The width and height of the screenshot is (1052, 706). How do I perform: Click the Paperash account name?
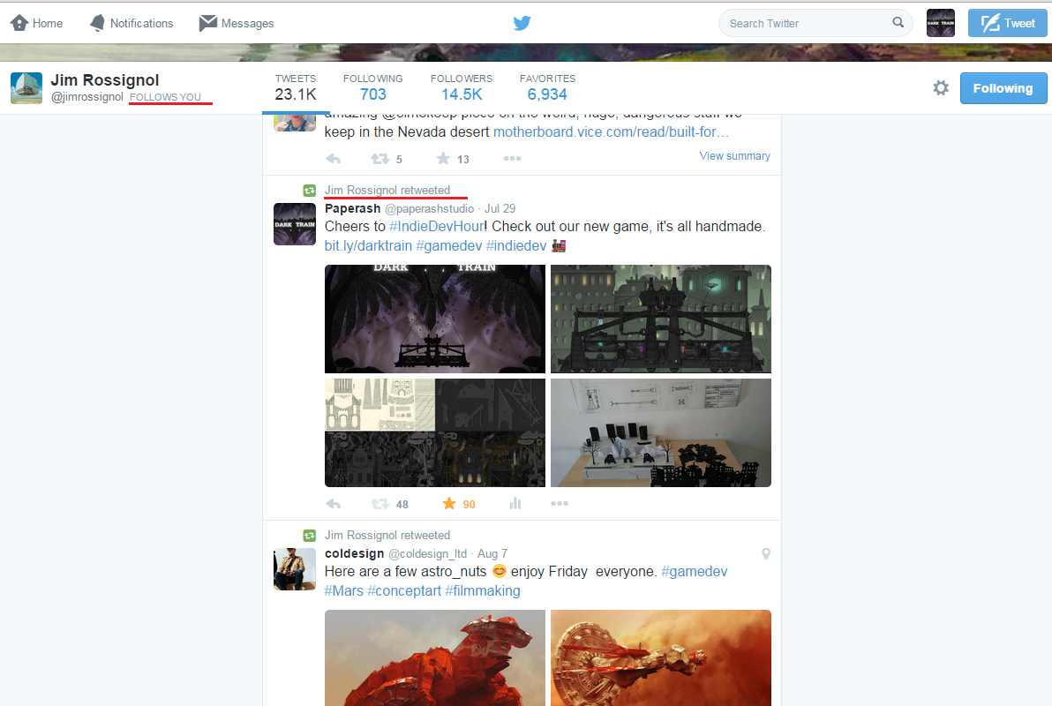coord(352,209)
